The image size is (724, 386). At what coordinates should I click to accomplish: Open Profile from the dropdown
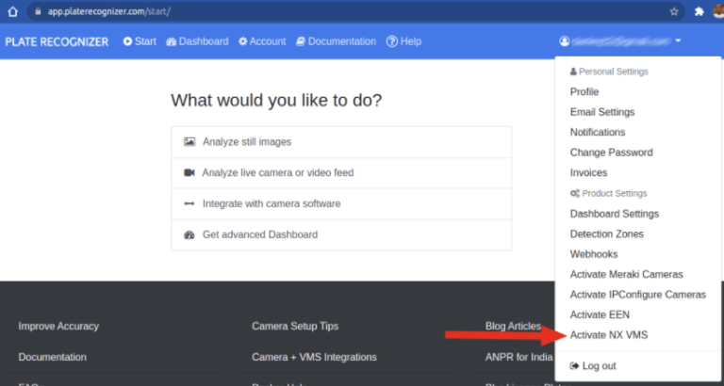[584, 91]
